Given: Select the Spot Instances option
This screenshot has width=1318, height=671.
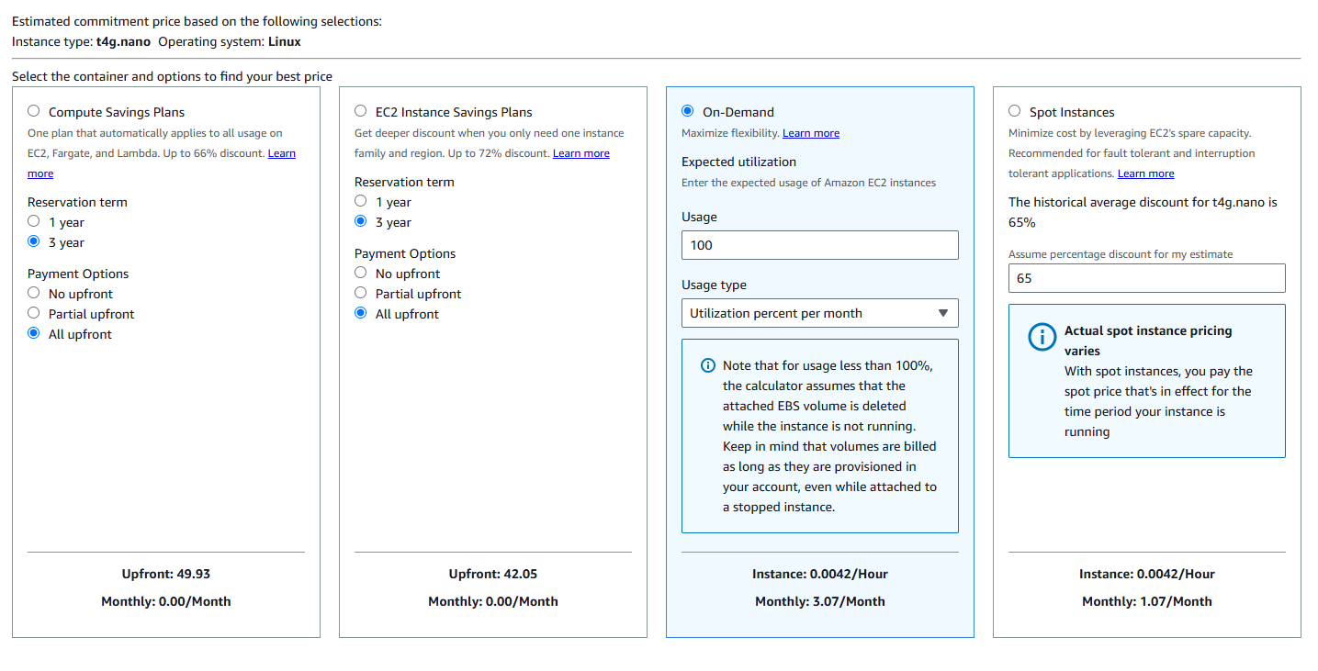Looking at the screenshot, I should (x=1015, y=111).
